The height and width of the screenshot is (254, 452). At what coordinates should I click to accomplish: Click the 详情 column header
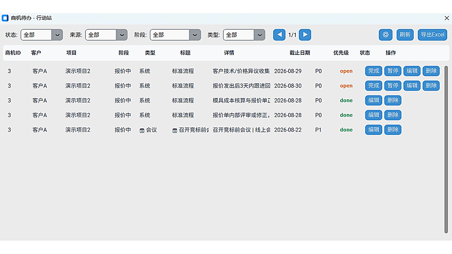point(229,53)
